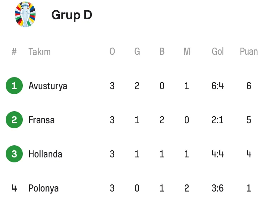Select the Hollanda team name
This screenshot has width=267, height=210.
(x=45, y=154)
